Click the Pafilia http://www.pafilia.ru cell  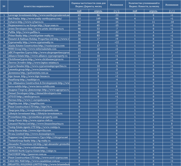click(x=39, y=32)
